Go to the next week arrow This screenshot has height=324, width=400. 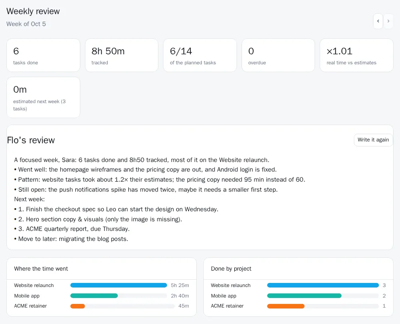pyautogui.click(x=388, y=21)
